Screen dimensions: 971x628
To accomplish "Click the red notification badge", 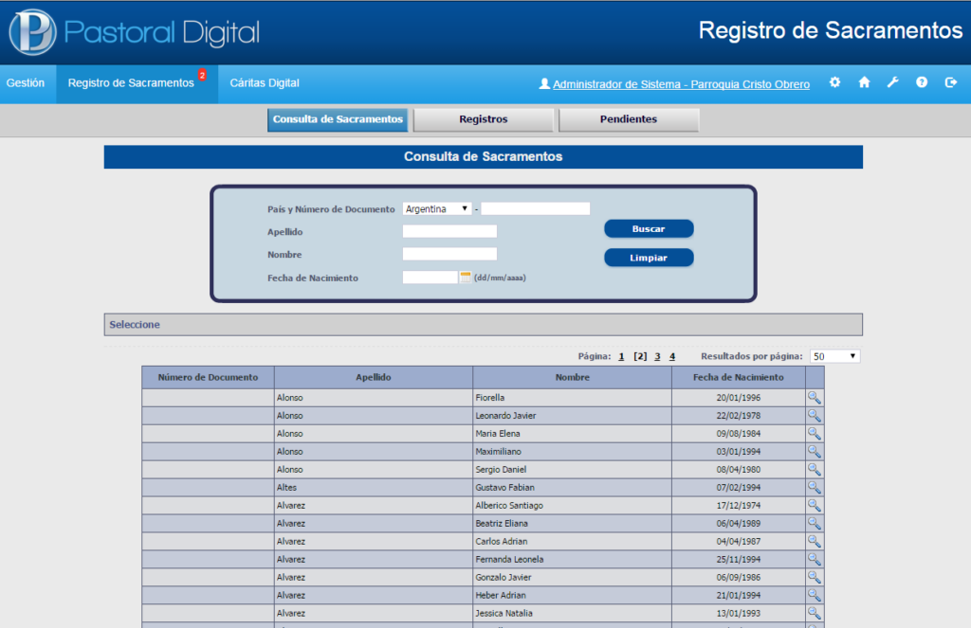I will click(202, 75).
